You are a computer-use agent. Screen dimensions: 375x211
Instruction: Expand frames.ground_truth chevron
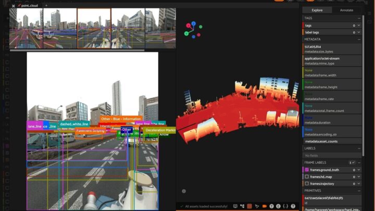point(359,170)
